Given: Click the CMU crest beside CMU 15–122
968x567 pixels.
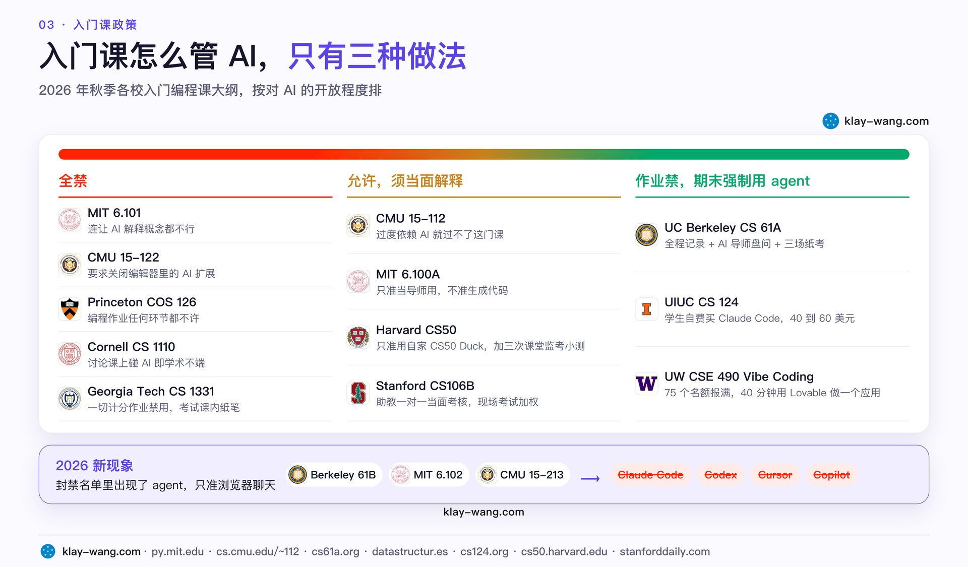Looking at the screenshot, I should [x=70, y=265].
